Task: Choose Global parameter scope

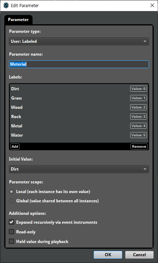Action: point(11,201)
